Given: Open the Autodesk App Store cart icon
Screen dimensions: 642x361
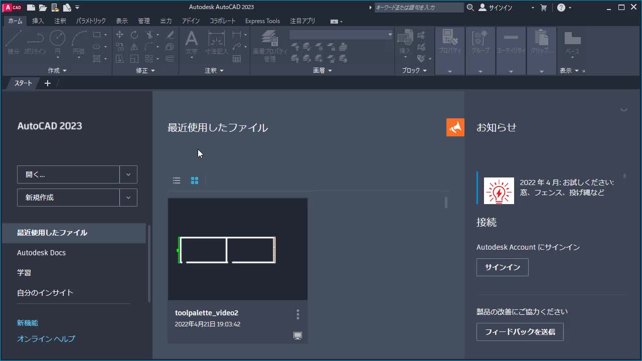Looking at the screenshot, I should coord(544,8).
